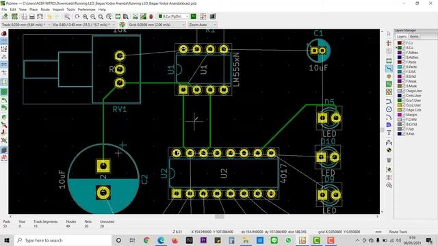Open the File menu
438x246 pixels.
4,10
